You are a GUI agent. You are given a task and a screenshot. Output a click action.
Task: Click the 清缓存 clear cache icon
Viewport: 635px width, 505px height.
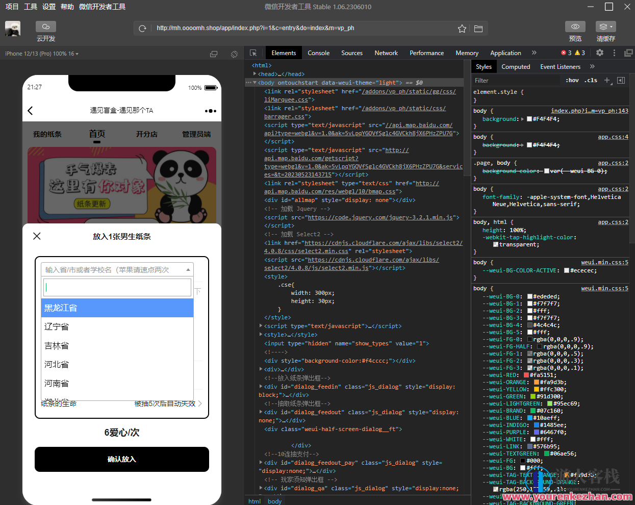tap(602, 26)
